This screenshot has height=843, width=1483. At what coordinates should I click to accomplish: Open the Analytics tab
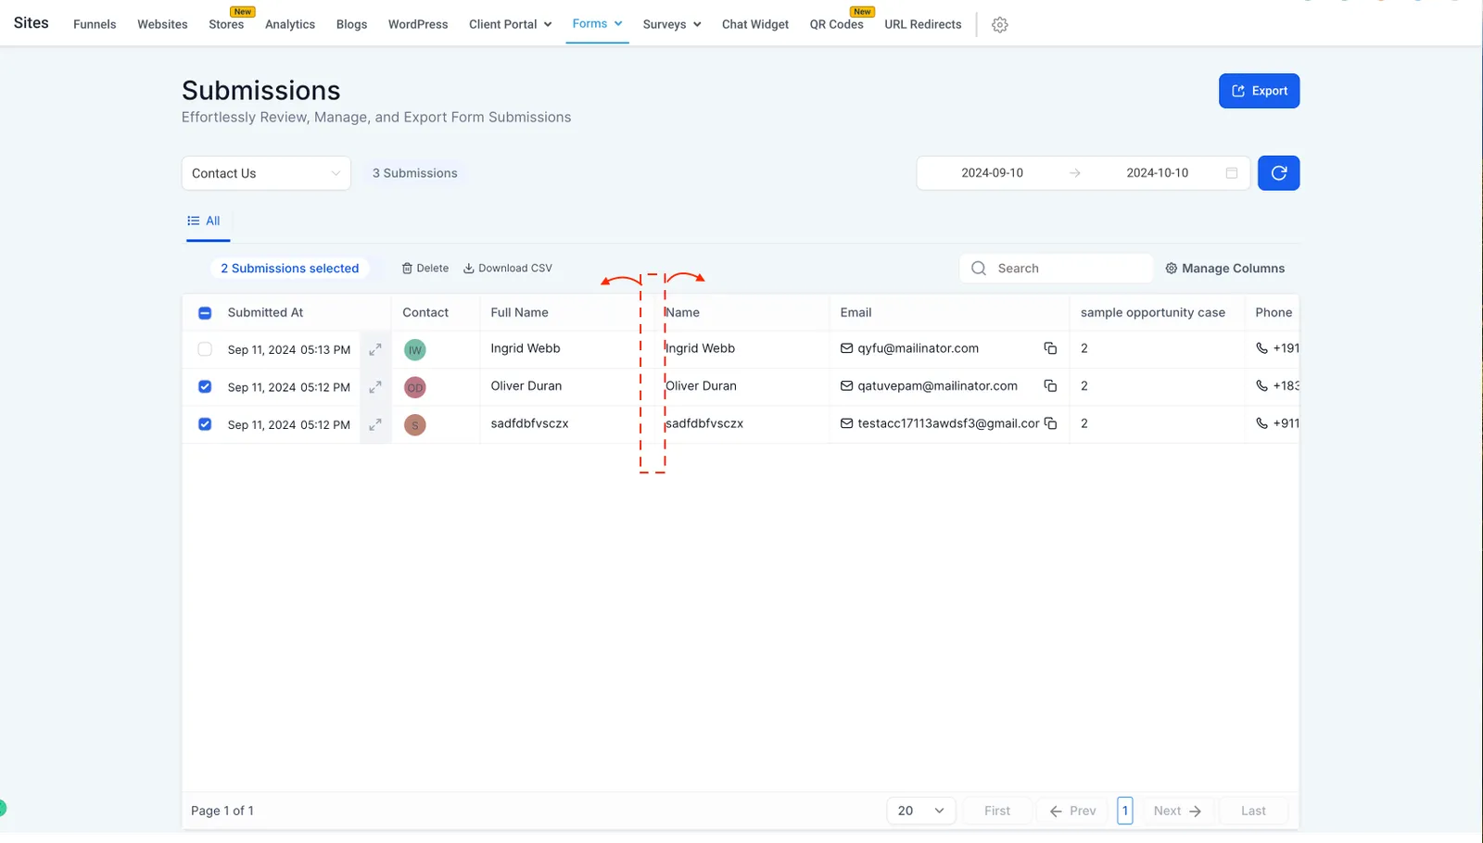290,24
